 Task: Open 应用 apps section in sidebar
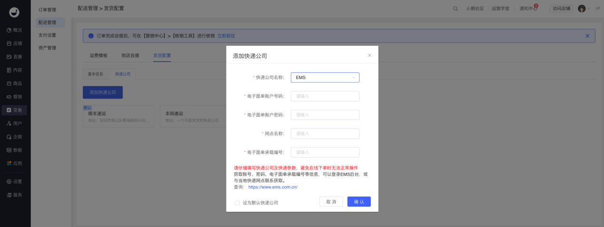[x=14, y=163]
